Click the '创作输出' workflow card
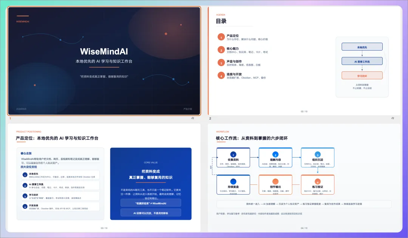This screenshot has width=408, height=238. point(275,184)
